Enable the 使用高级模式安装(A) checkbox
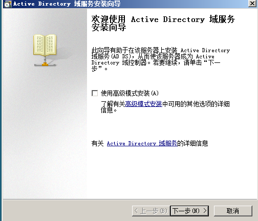 [x=95, y=93]
